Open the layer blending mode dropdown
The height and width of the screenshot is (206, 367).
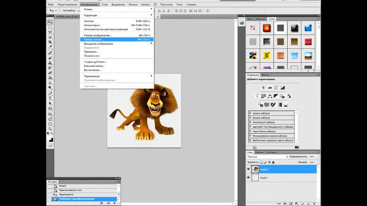(268, 157)
